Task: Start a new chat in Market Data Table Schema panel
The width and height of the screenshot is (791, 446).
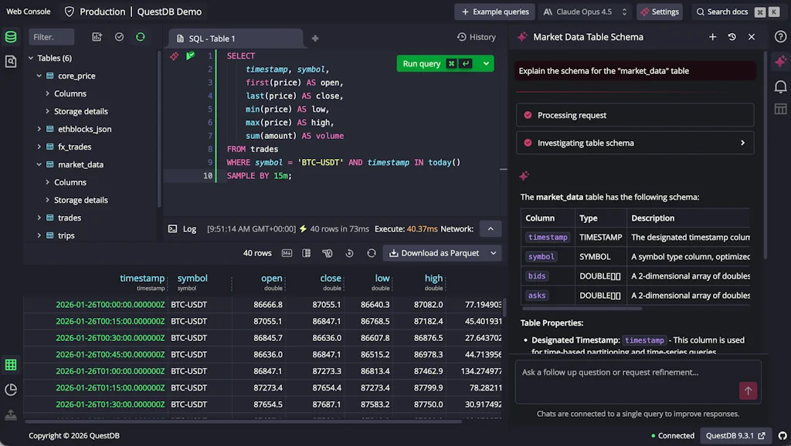Action: coord(712,36)
